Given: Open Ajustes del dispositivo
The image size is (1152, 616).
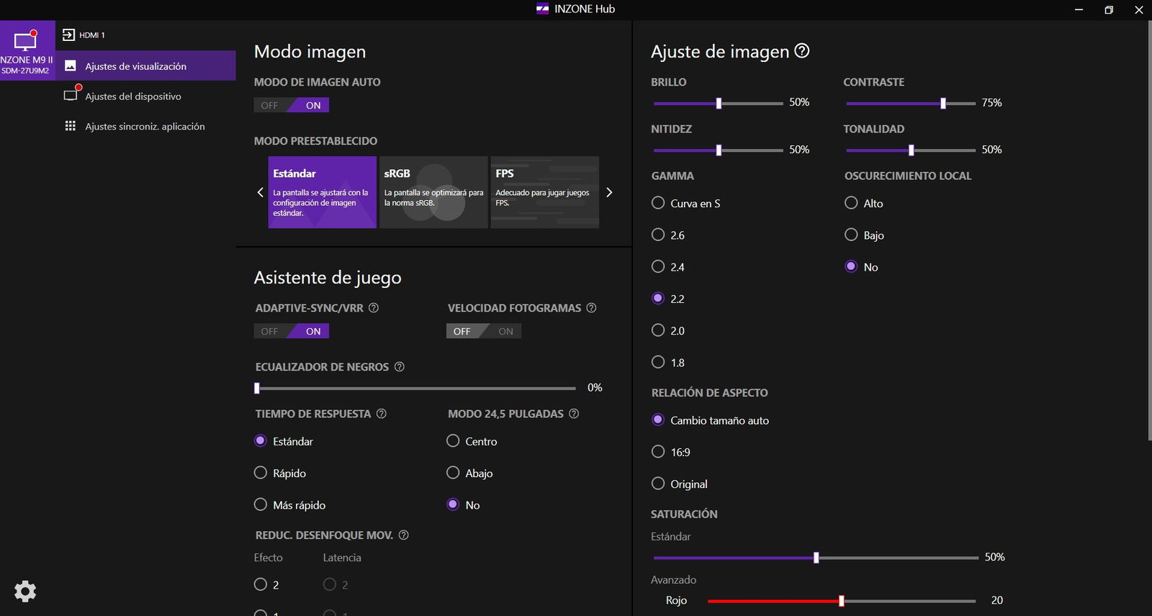Looking at the screenshot, I should click(x=145, y=96).
